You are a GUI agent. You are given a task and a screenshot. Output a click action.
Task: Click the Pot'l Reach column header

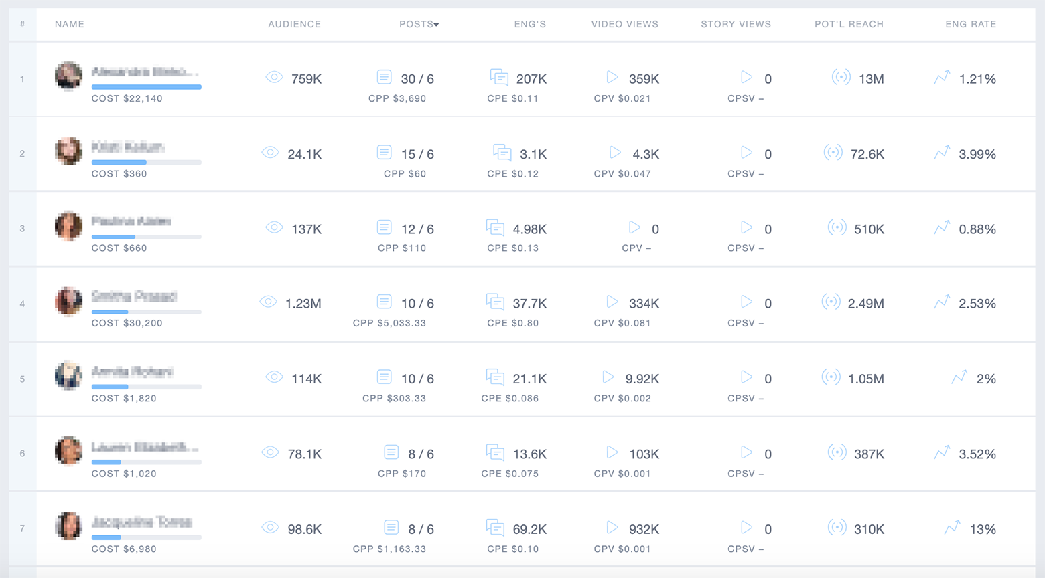[849, 24]
